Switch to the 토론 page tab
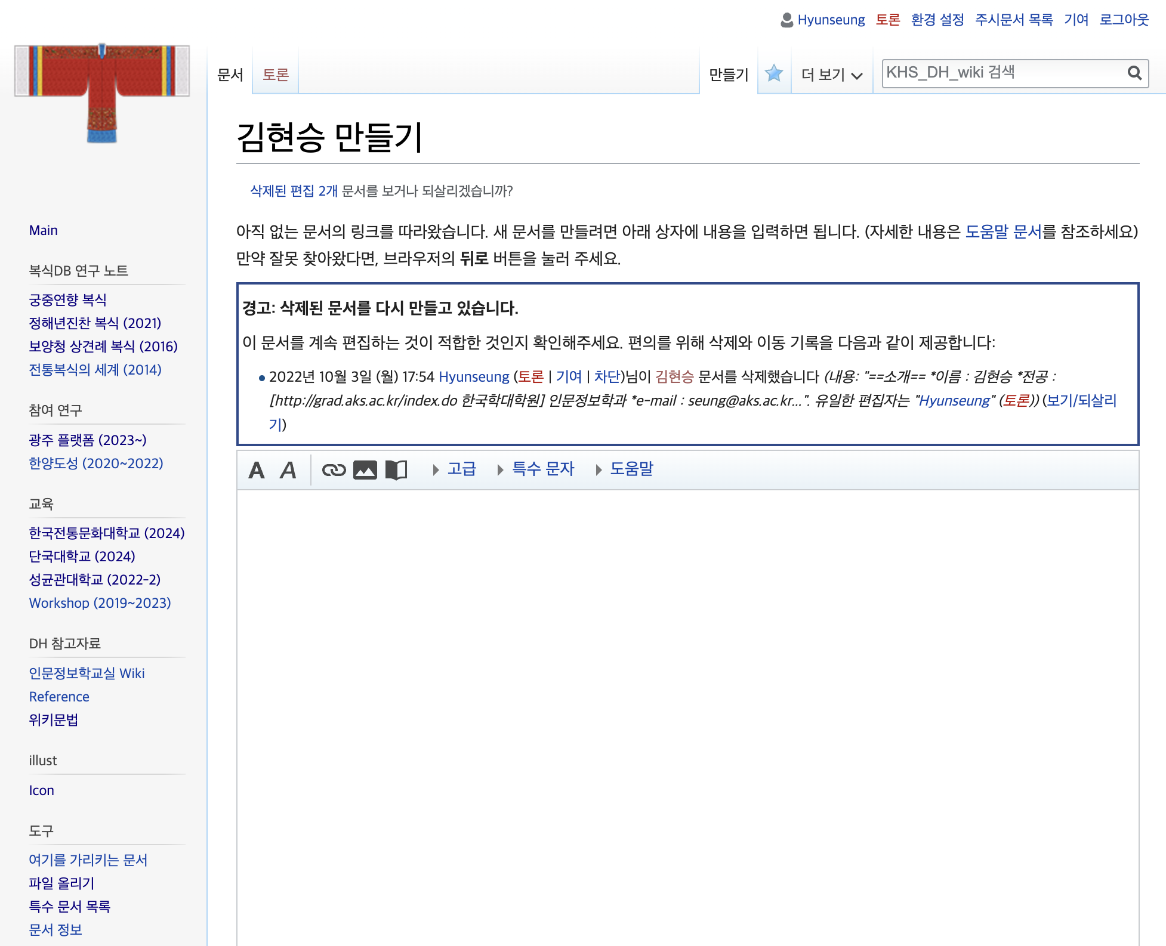This screenshot has height=946, width=1166. click(276, 75)
